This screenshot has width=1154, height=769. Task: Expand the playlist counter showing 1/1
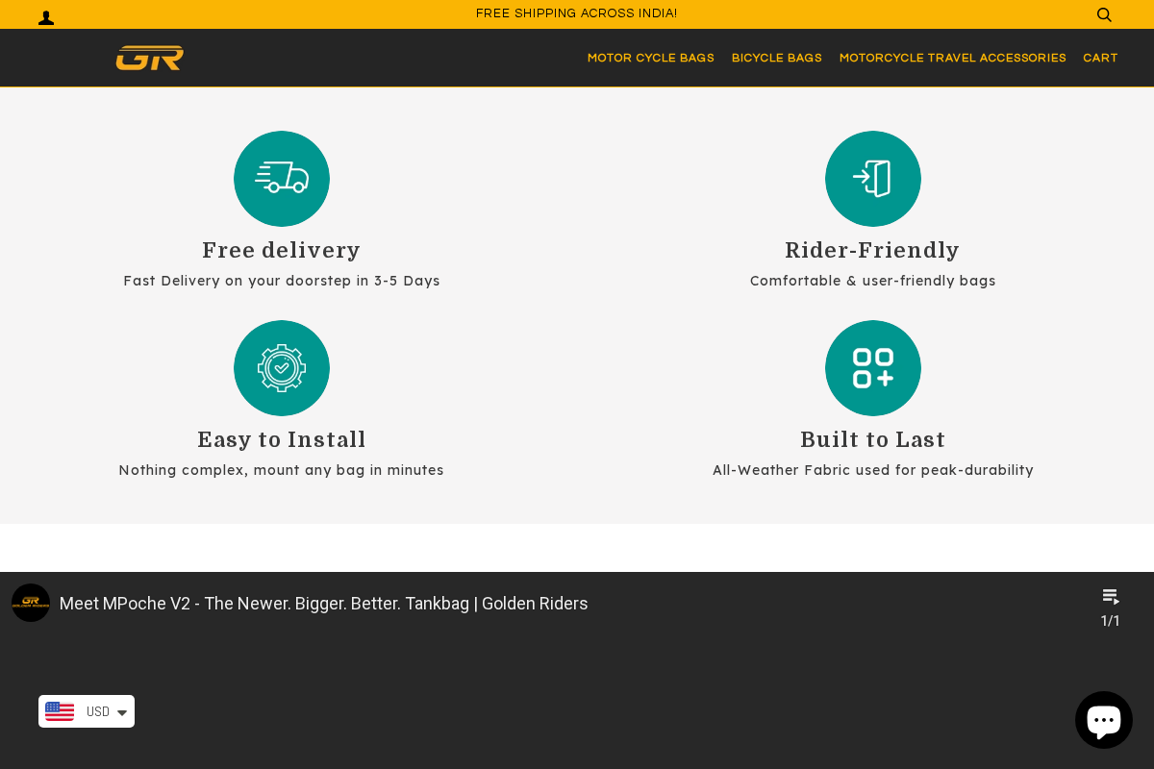tap(1110, 620)
